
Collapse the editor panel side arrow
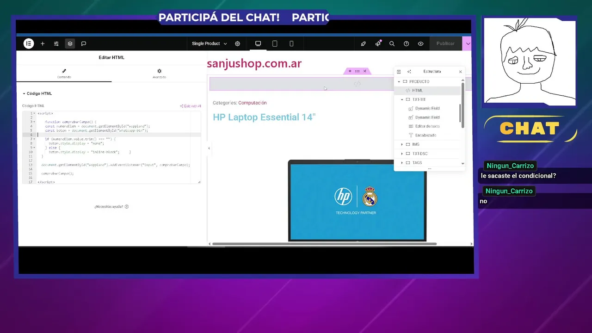coord(209,148)
